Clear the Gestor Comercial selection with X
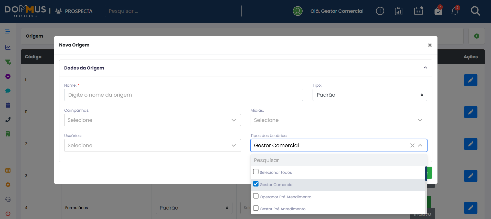 coord(412,145)
